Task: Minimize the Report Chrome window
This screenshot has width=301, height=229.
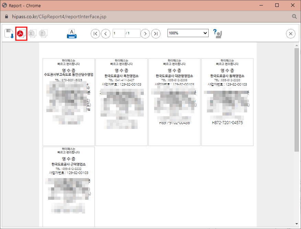Action: (261, 5)
